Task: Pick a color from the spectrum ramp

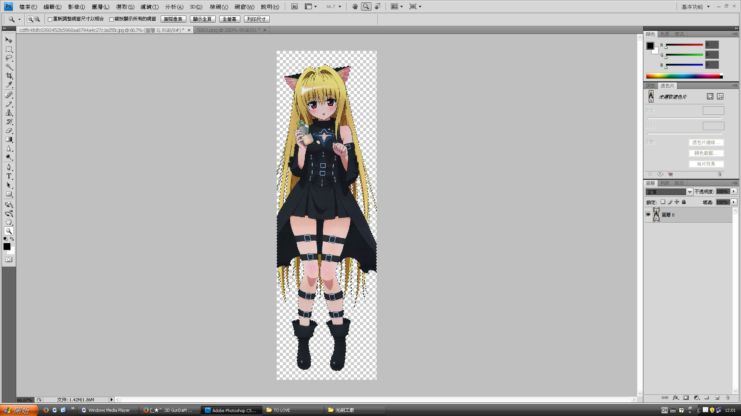Action: pos(685,76)
